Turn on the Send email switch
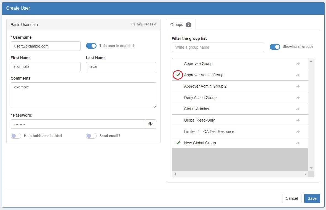 click(x=91, y=136)
